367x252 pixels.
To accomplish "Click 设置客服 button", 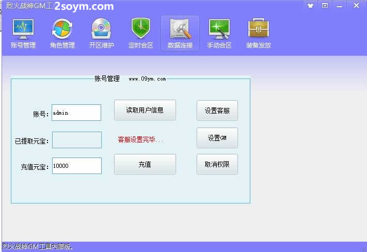I will 217,111.
